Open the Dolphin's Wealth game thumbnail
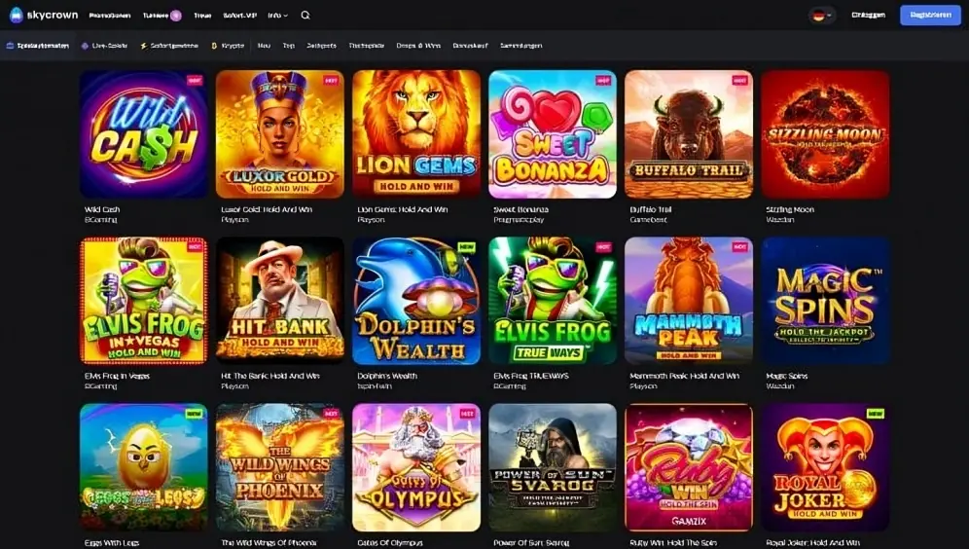The width and height of the screenshot is (969, 549). click(416, 301)
